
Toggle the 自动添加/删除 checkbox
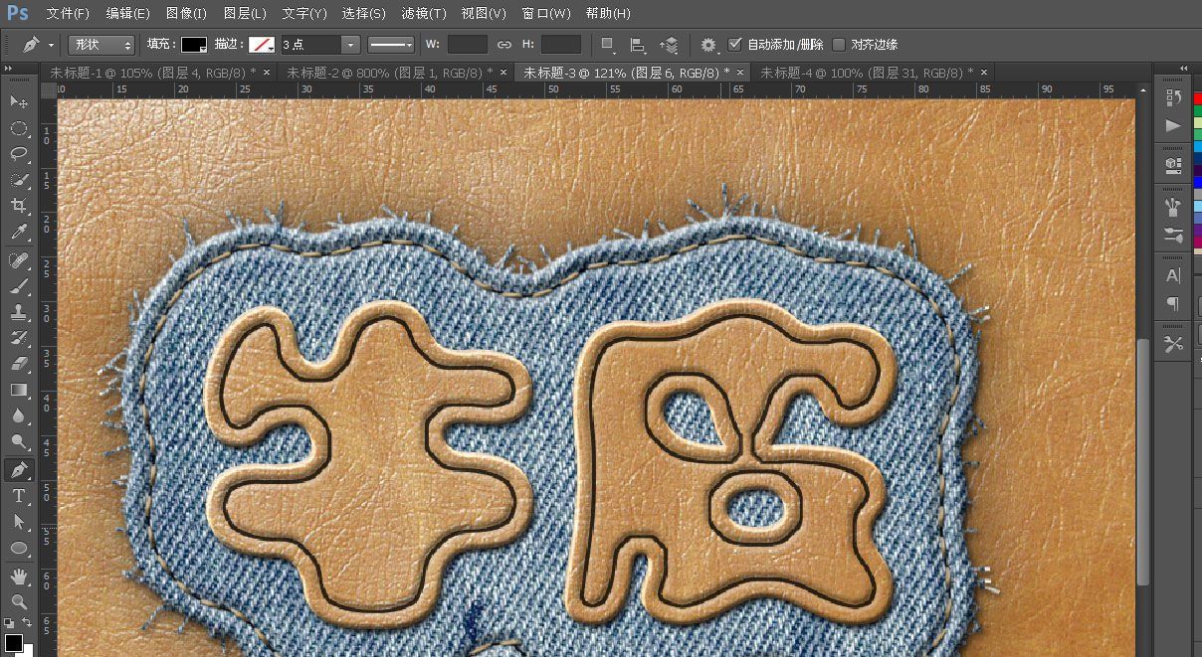(x=735, y=45)
